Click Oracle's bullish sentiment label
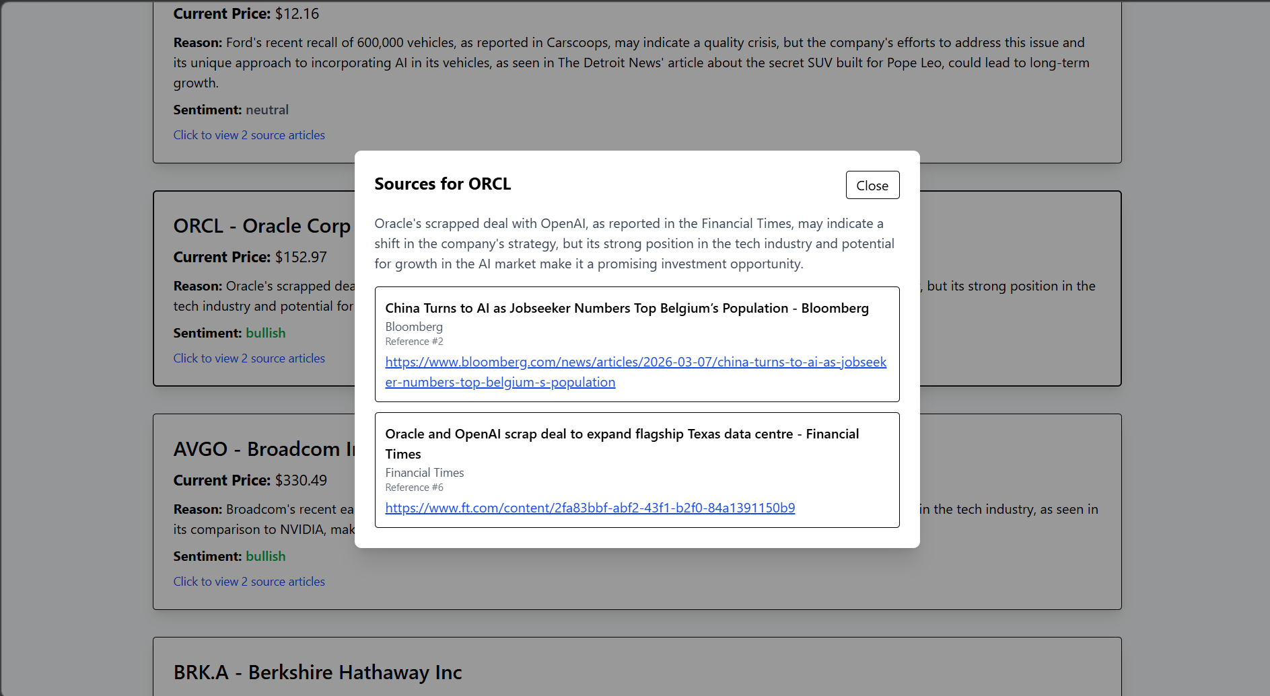The height and width of the screenshot is (696, 1270). 265,333
